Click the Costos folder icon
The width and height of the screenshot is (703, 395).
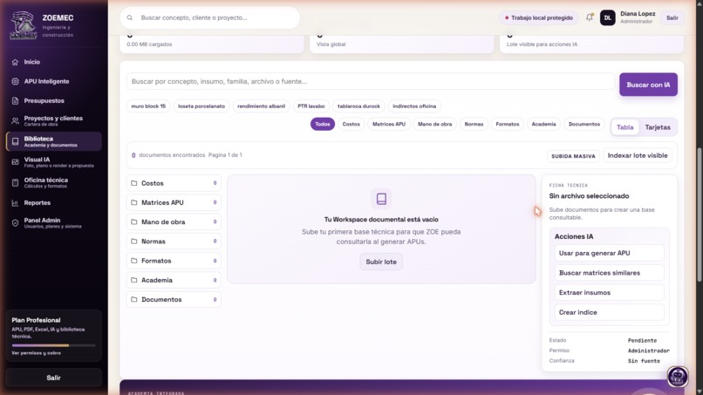coord(134,183)
